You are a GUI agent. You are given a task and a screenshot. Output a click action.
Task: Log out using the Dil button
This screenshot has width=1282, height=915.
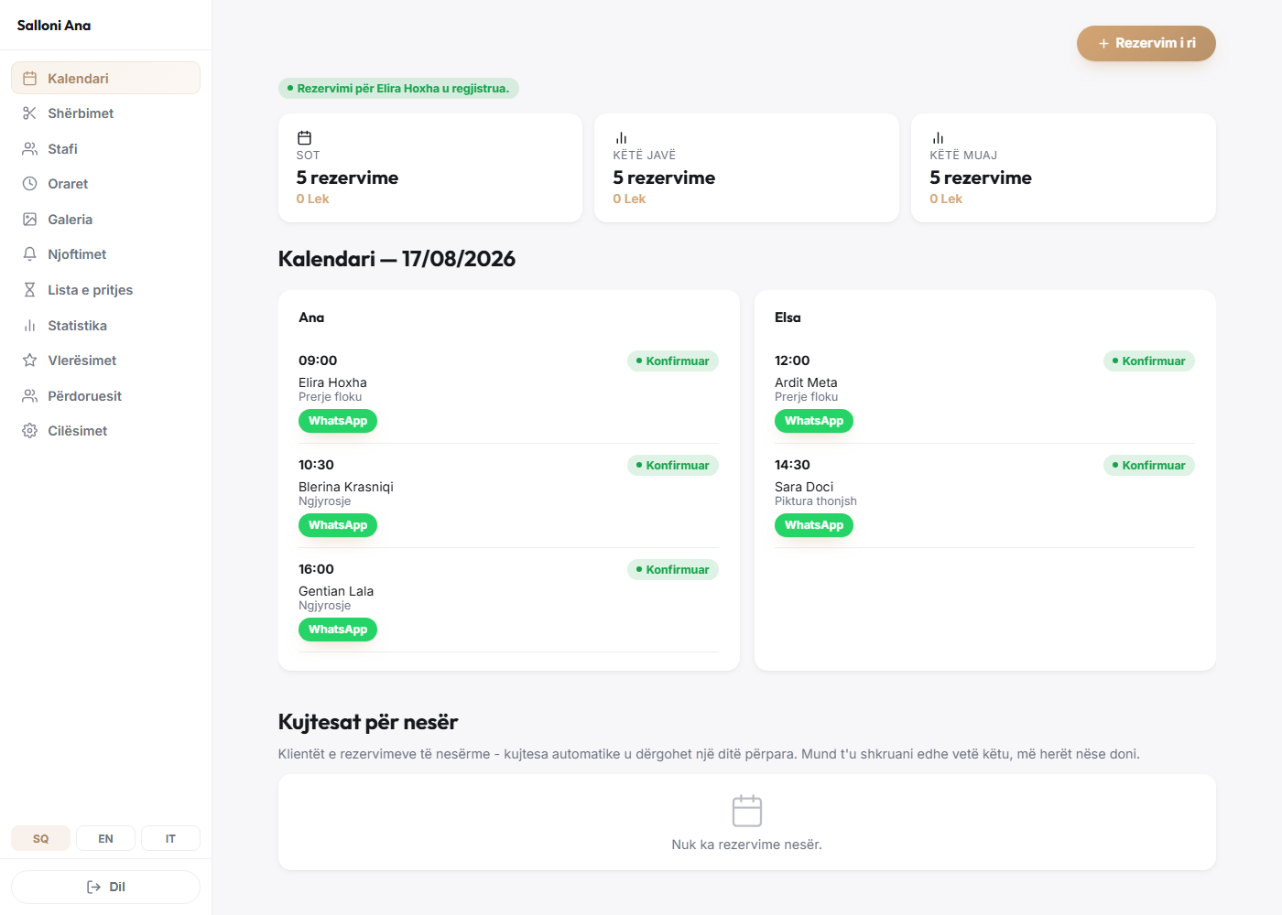coord(105,887)
